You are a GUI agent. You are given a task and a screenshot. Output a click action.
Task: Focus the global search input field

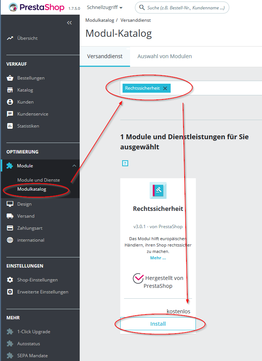(x=182, y=8)
